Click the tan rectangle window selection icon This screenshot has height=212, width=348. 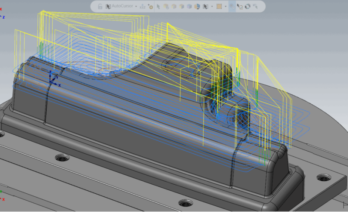[219, 7]
